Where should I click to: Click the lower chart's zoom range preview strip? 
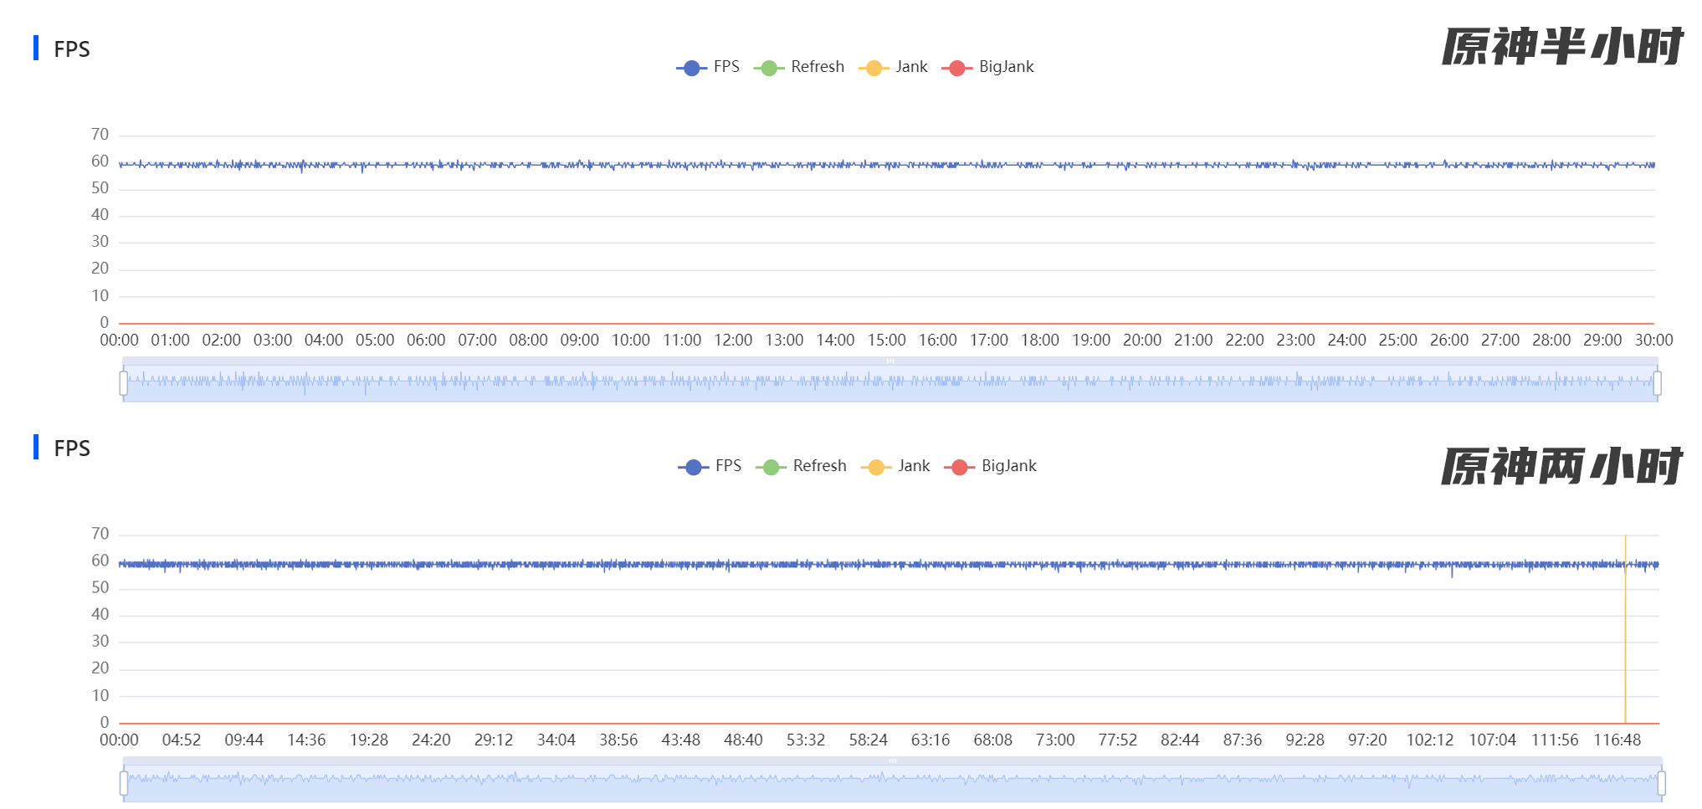(x=892, y=783)
